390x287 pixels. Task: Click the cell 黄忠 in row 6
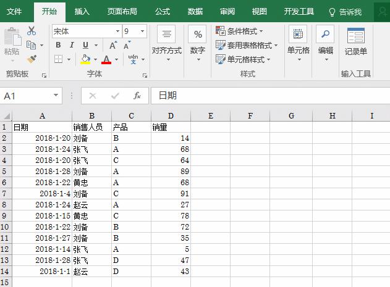pos(91,183)
